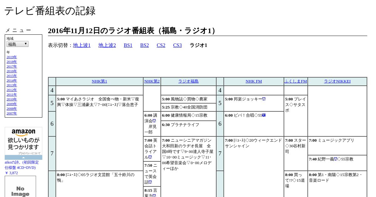Open the 地域 region dropdown showing 福島
Image resolution: width=376 pixels, height=197 pixels.
click(x=18, y=44)
